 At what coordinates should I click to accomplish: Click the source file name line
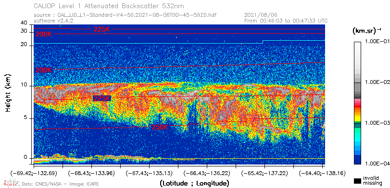click(125, 15)
